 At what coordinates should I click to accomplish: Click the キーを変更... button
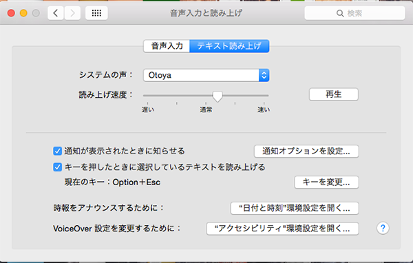pos(326,182)
